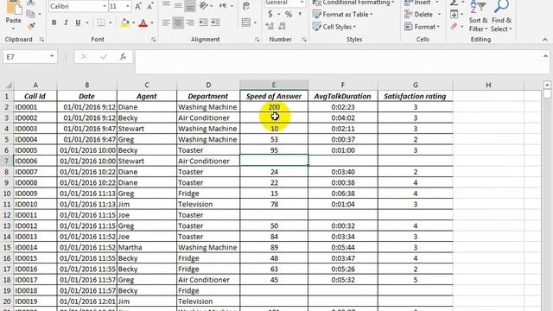Viewport: 553px width, 311px height.
Task: Click the formula bar input
Action: click(338, 62)
